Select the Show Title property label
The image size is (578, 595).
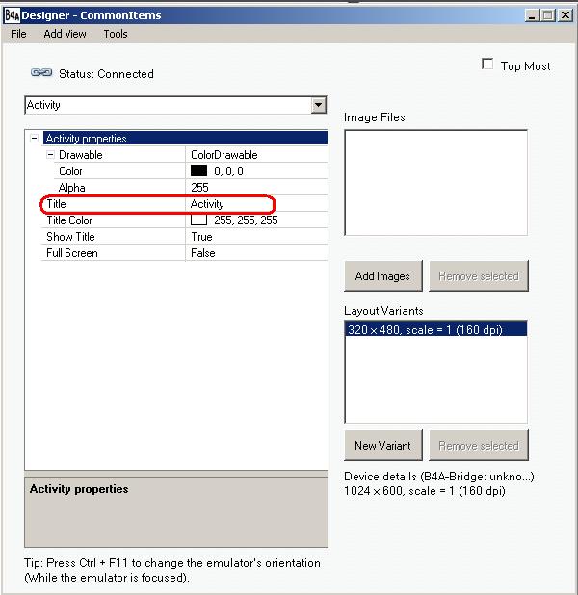(x=70, y=237)
